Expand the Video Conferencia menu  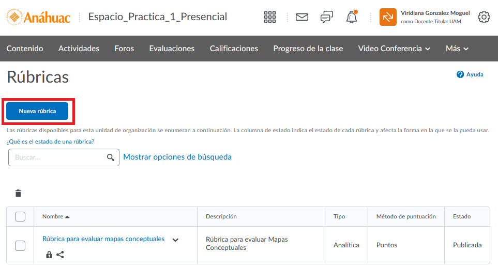tap(394, 49)
